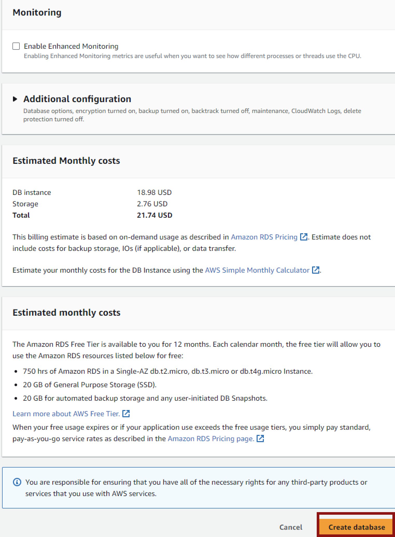
Task: Open the AWS Simple Monthly Calculator link
Action: pyautogui.click(x=257, y=270)
